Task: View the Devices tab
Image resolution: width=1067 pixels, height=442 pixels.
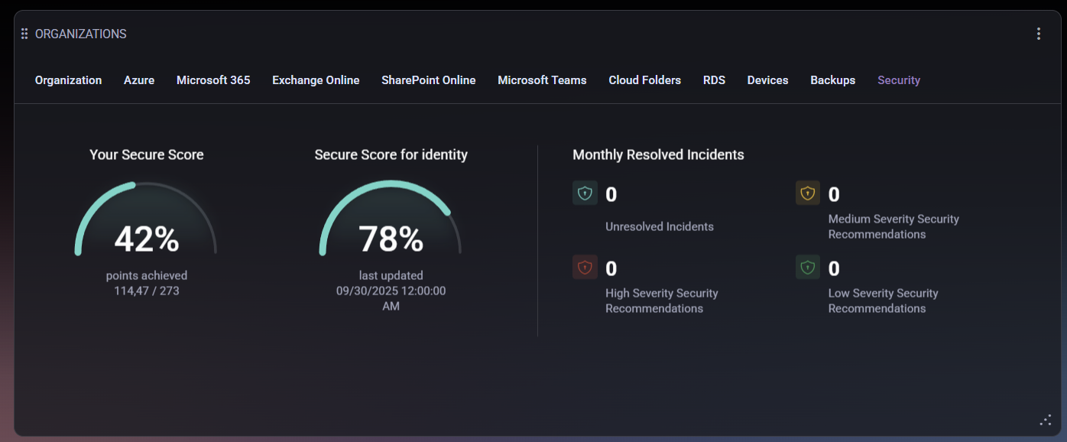Action: [x=767, y=80]
